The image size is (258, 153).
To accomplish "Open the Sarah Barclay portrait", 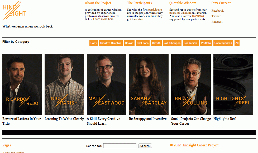I will [x=149, y=84].
